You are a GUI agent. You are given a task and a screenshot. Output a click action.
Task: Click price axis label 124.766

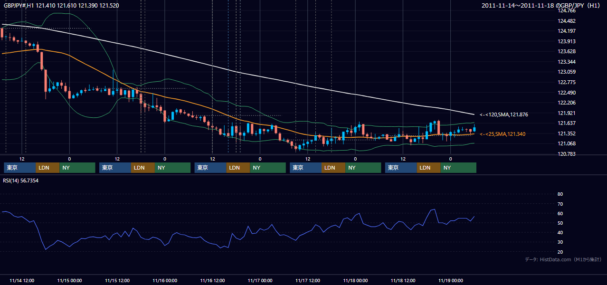(567, 10)
